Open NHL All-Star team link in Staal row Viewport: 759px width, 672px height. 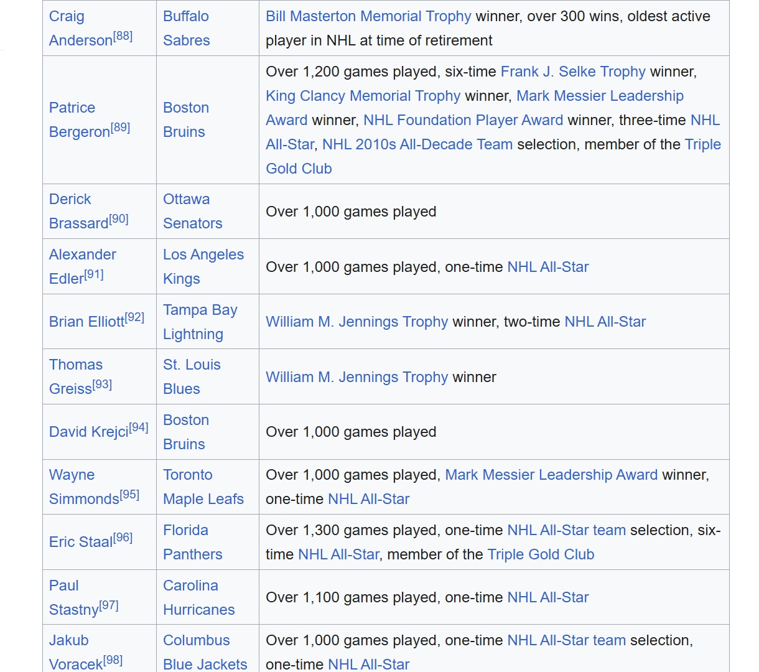pyautogui.click(x=567, y=530)
